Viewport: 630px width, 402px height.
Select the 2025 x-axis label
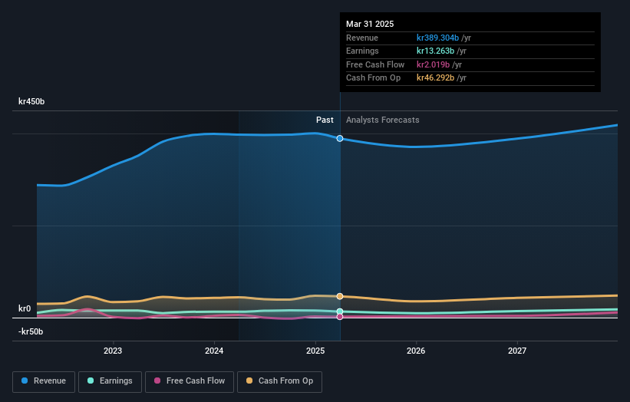315,351
